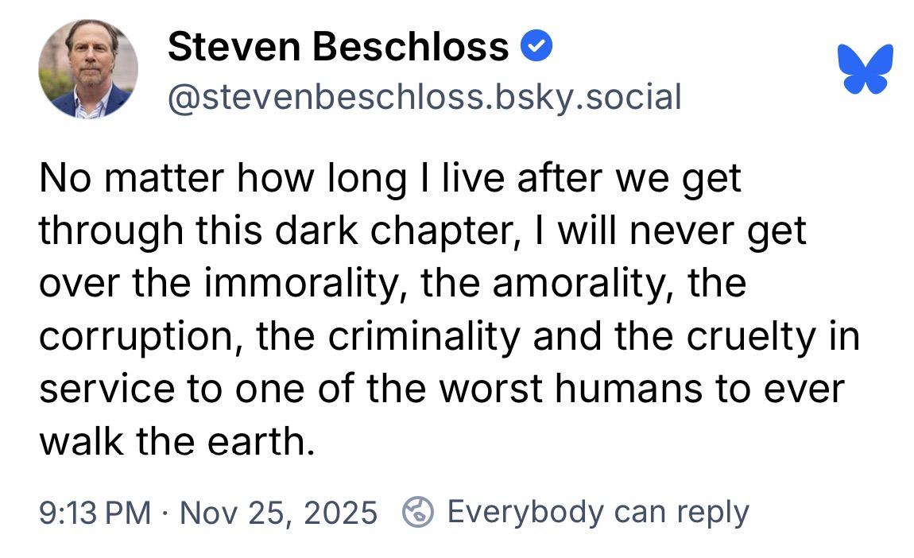Click the Bluesky butterfly logo
The height and width of the screenshot is (558, 914).
click(865, 68)
